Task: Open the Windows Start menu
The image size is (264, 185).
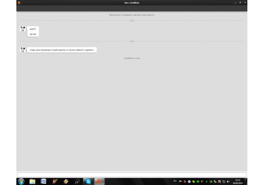Action: [x=21, y=181]
